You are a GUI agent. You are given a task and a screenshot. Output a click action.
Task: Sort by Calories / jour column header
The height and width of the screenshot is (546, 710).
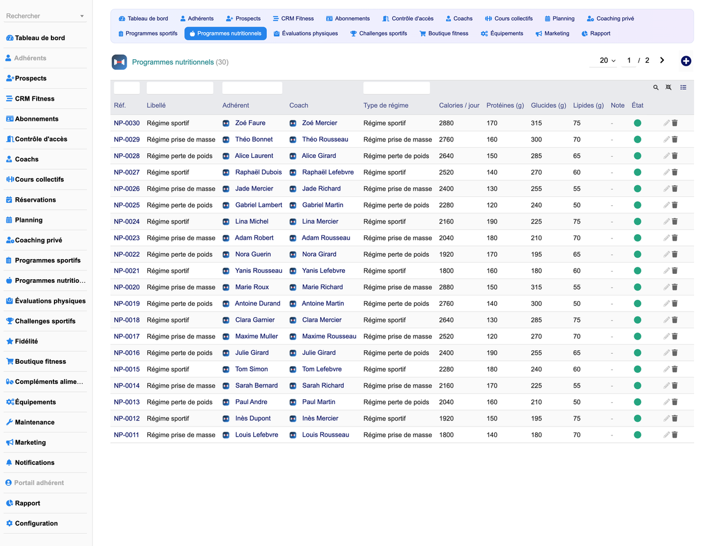click(x=459, y=105)
